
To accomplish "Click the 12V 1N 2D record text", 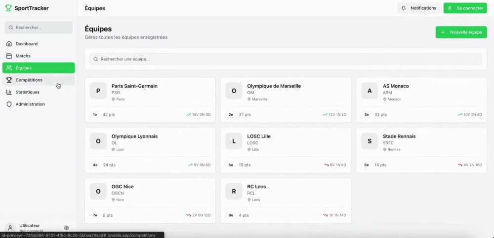I will 337,115.
